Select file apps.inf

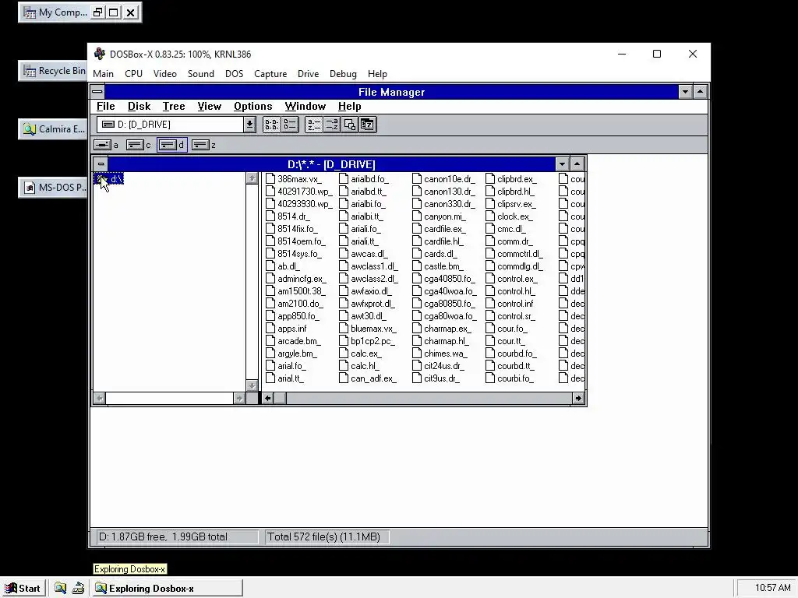(286, 329)
